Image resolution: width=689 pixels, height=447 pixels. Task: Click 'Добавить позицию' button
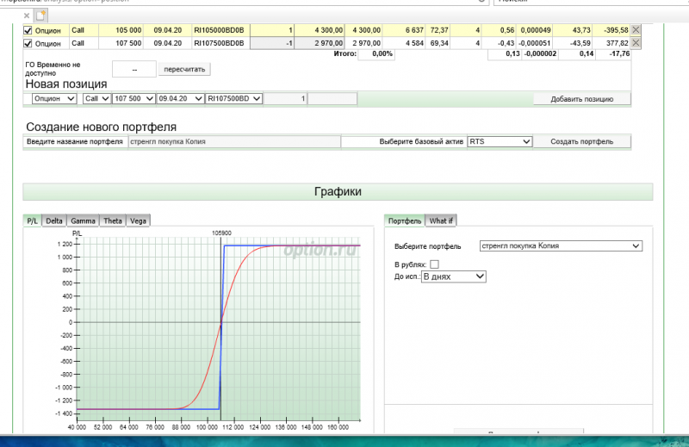point(582,99)
